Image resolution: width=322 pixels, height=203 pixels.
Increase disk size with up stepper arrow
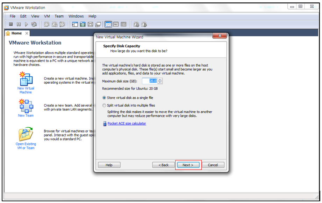[160, 80]
